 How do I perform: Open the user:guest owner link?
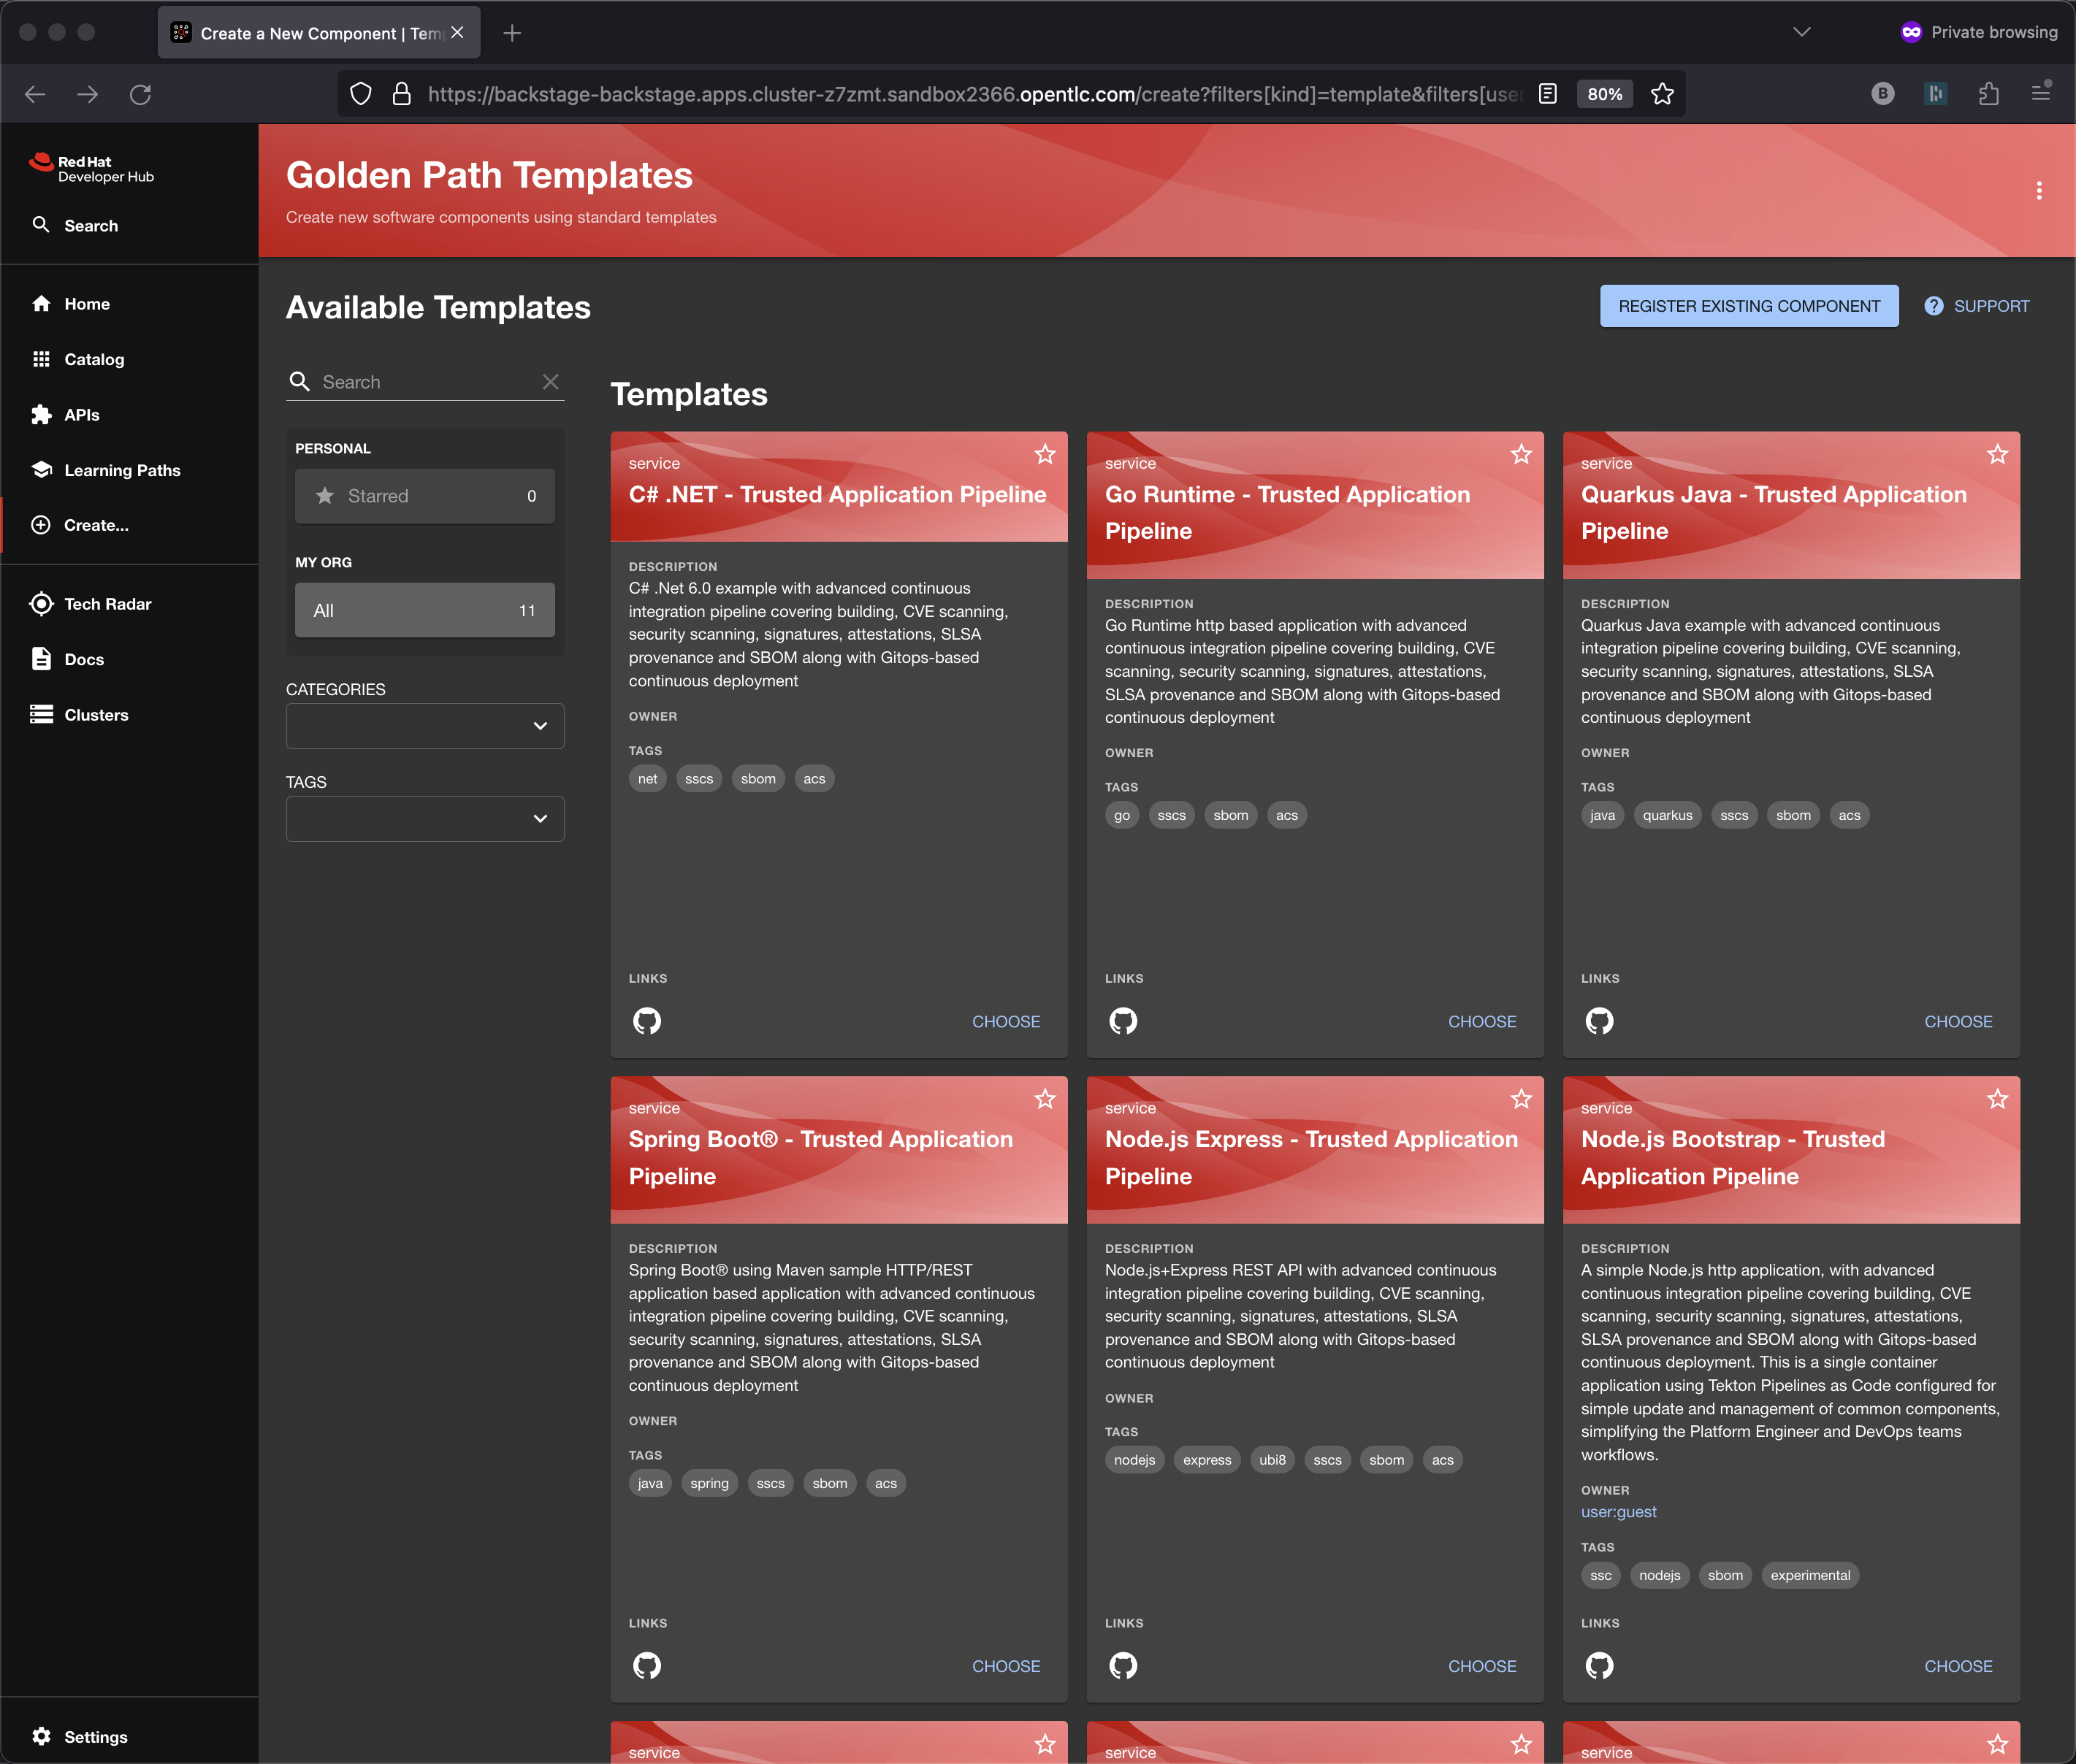coord(1618,1512)
